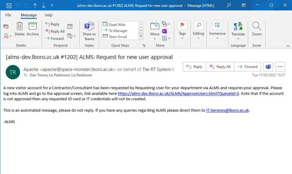Click Reply button in message header

(x=194, y=67)
